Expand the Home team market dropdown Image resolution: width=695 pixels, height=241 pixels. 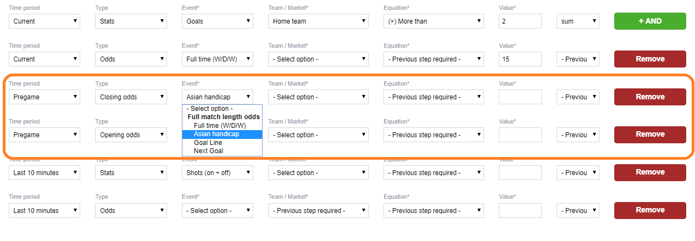pos(318,21)
